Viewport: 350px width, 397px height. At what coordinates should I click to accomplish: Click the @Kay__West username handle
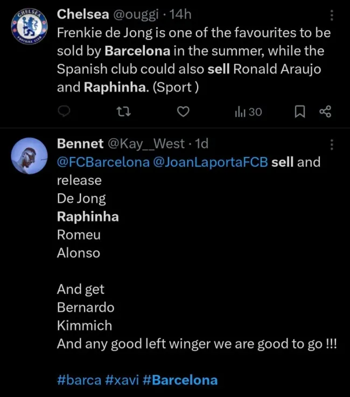pos(146,143)
